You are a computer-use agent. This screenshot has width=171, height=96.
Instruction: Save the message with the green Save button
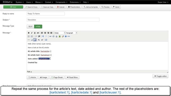(x=13, y=7)
